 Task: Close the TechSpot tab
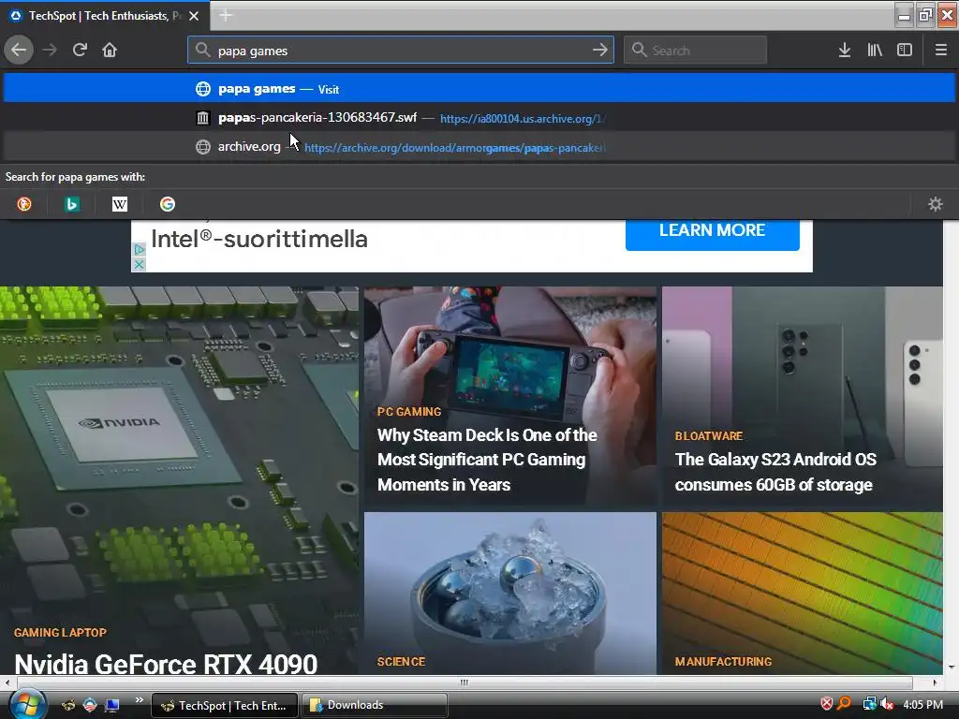coord(194,16)
